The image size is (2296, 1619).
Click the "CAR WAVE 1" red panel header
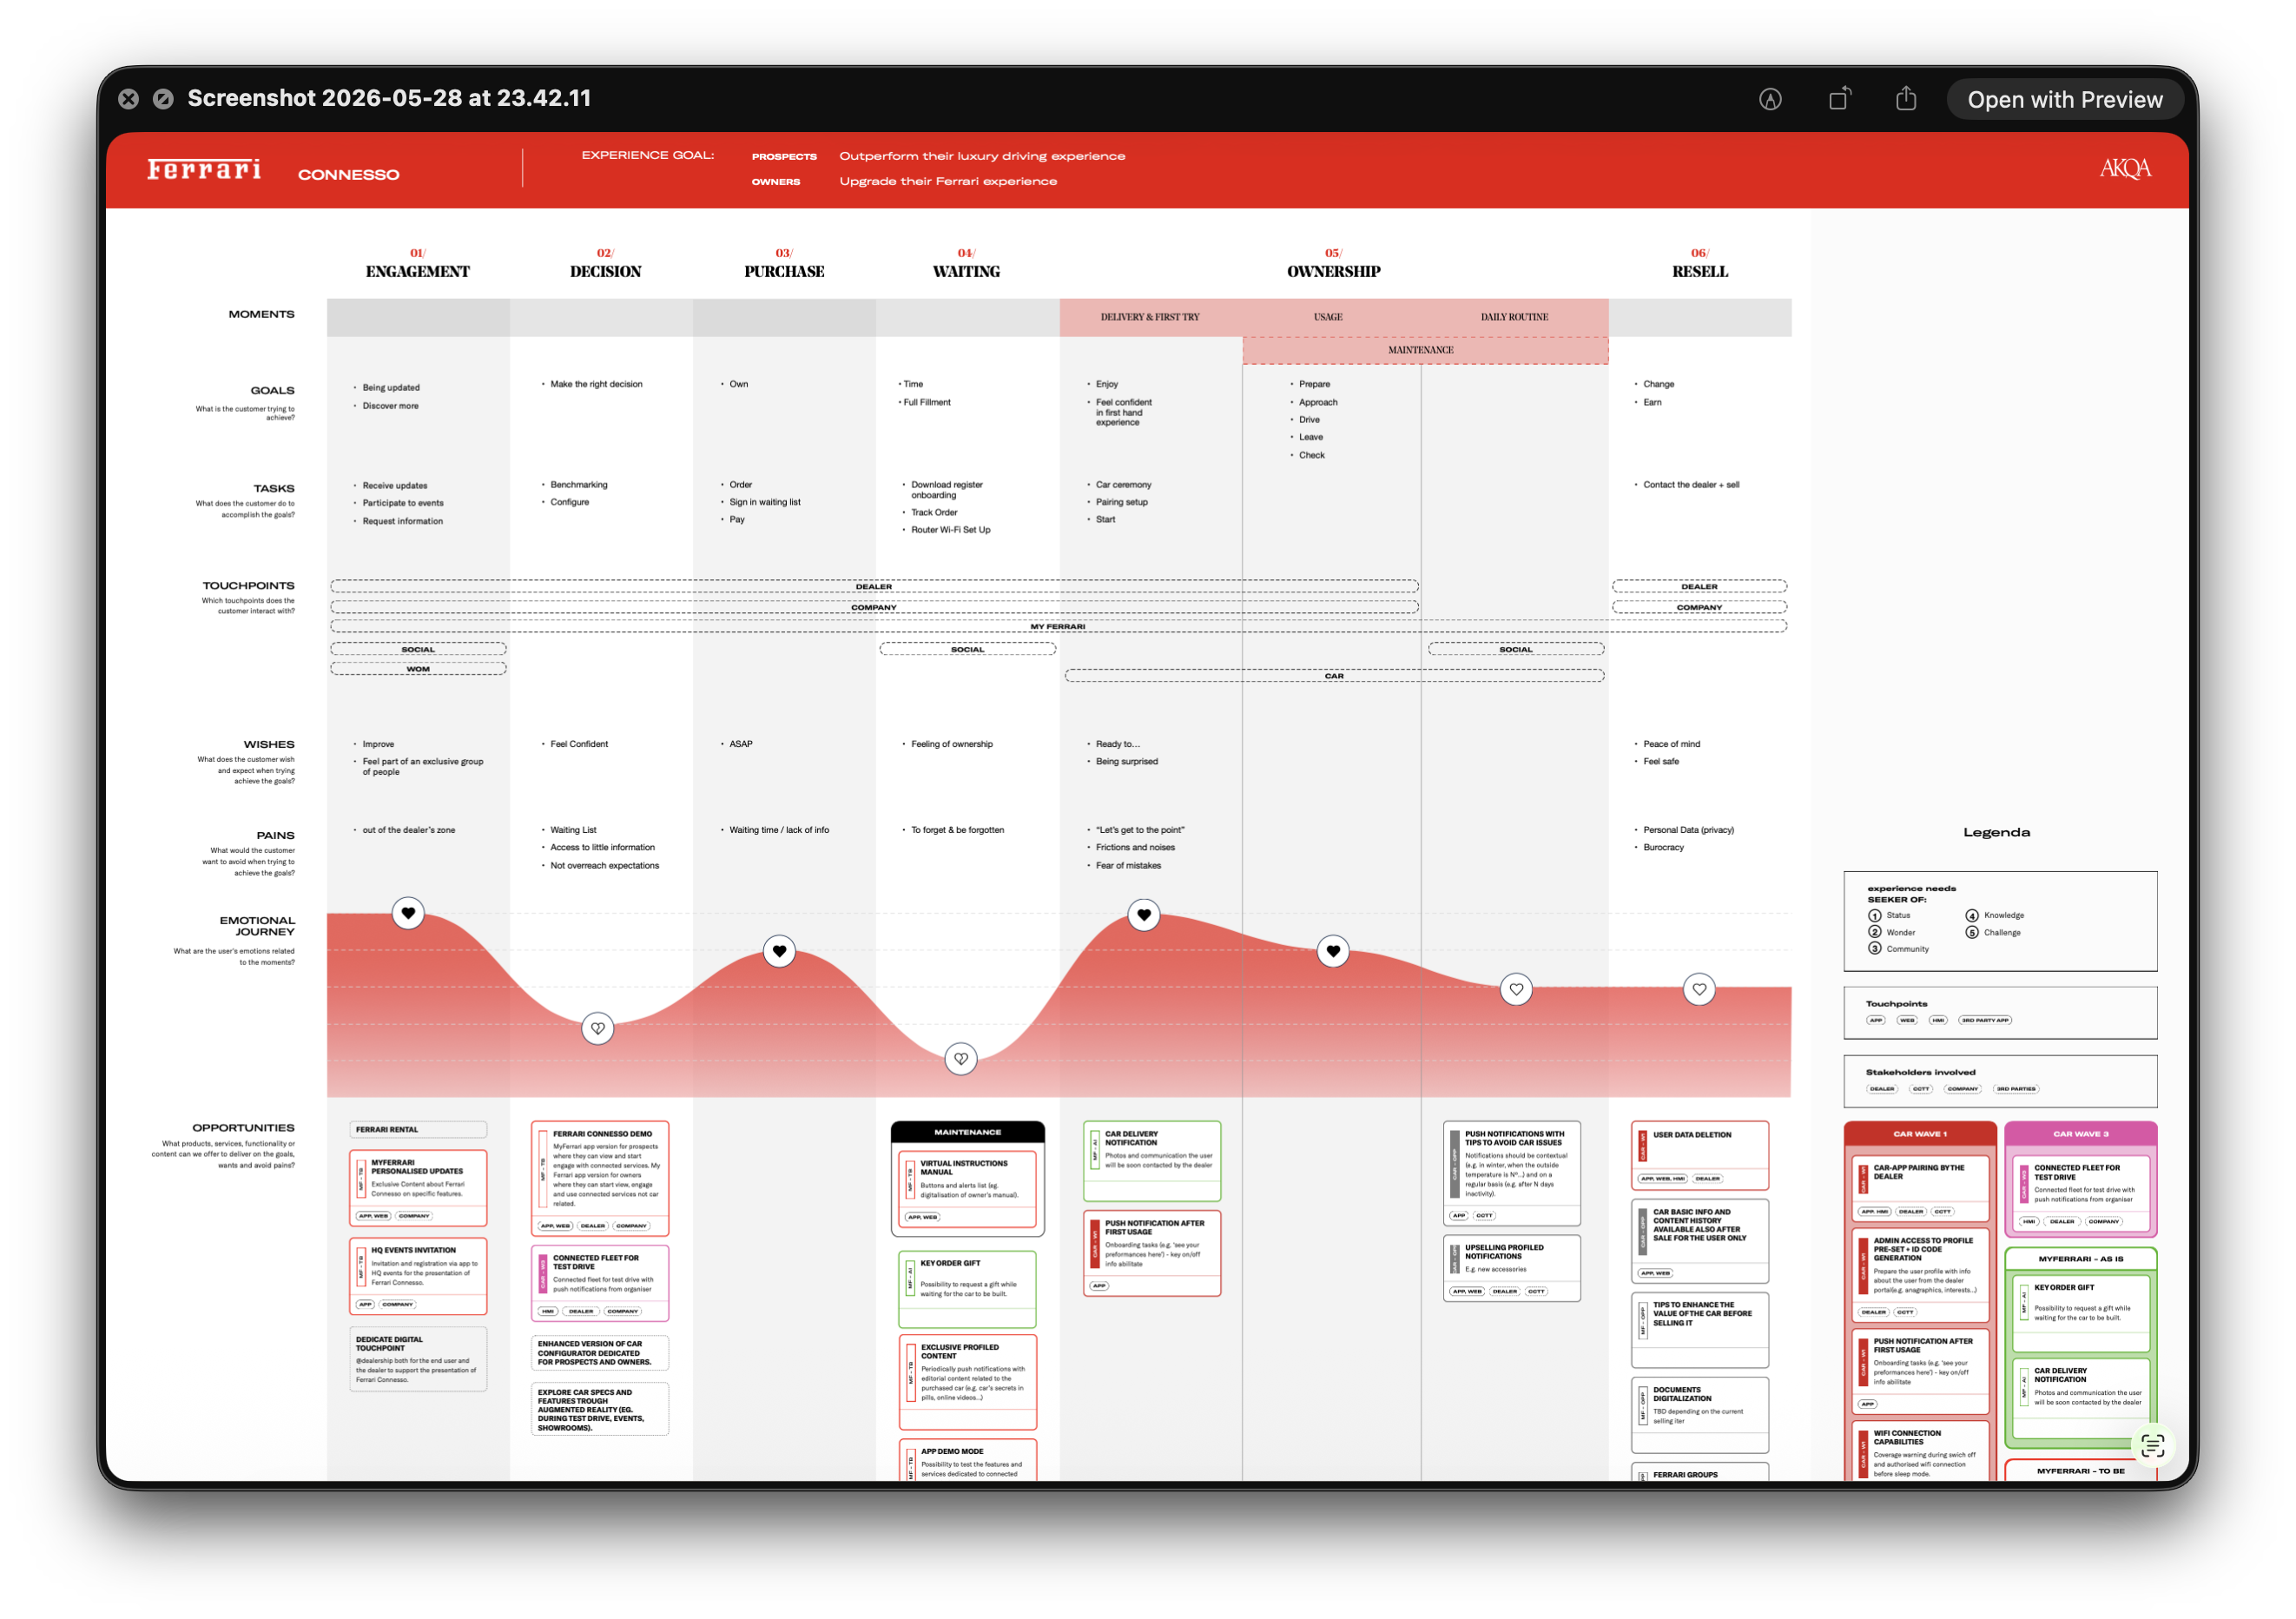click(1920, 1134)
